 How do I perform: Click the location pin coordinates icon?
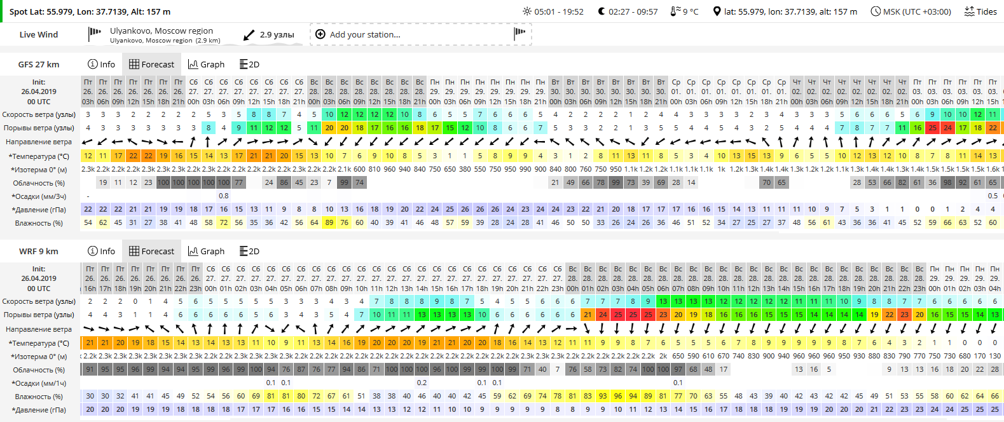click(x=717, y=11)
